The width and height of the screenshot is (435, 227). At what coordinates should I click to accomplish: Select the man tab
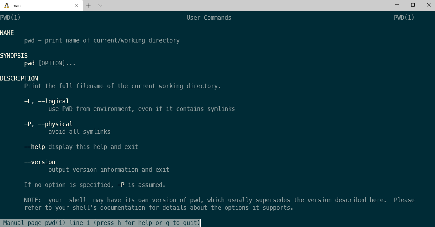click(41, 6)
